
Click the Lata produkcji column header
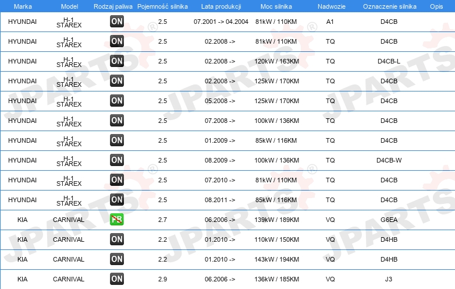tap(221, 6)
